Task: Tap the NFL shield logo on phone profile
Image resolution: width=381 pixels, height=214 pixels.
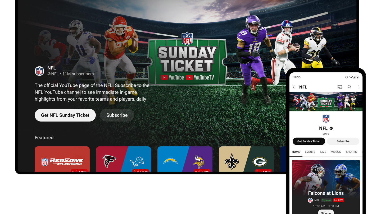Action: [326, 119]
